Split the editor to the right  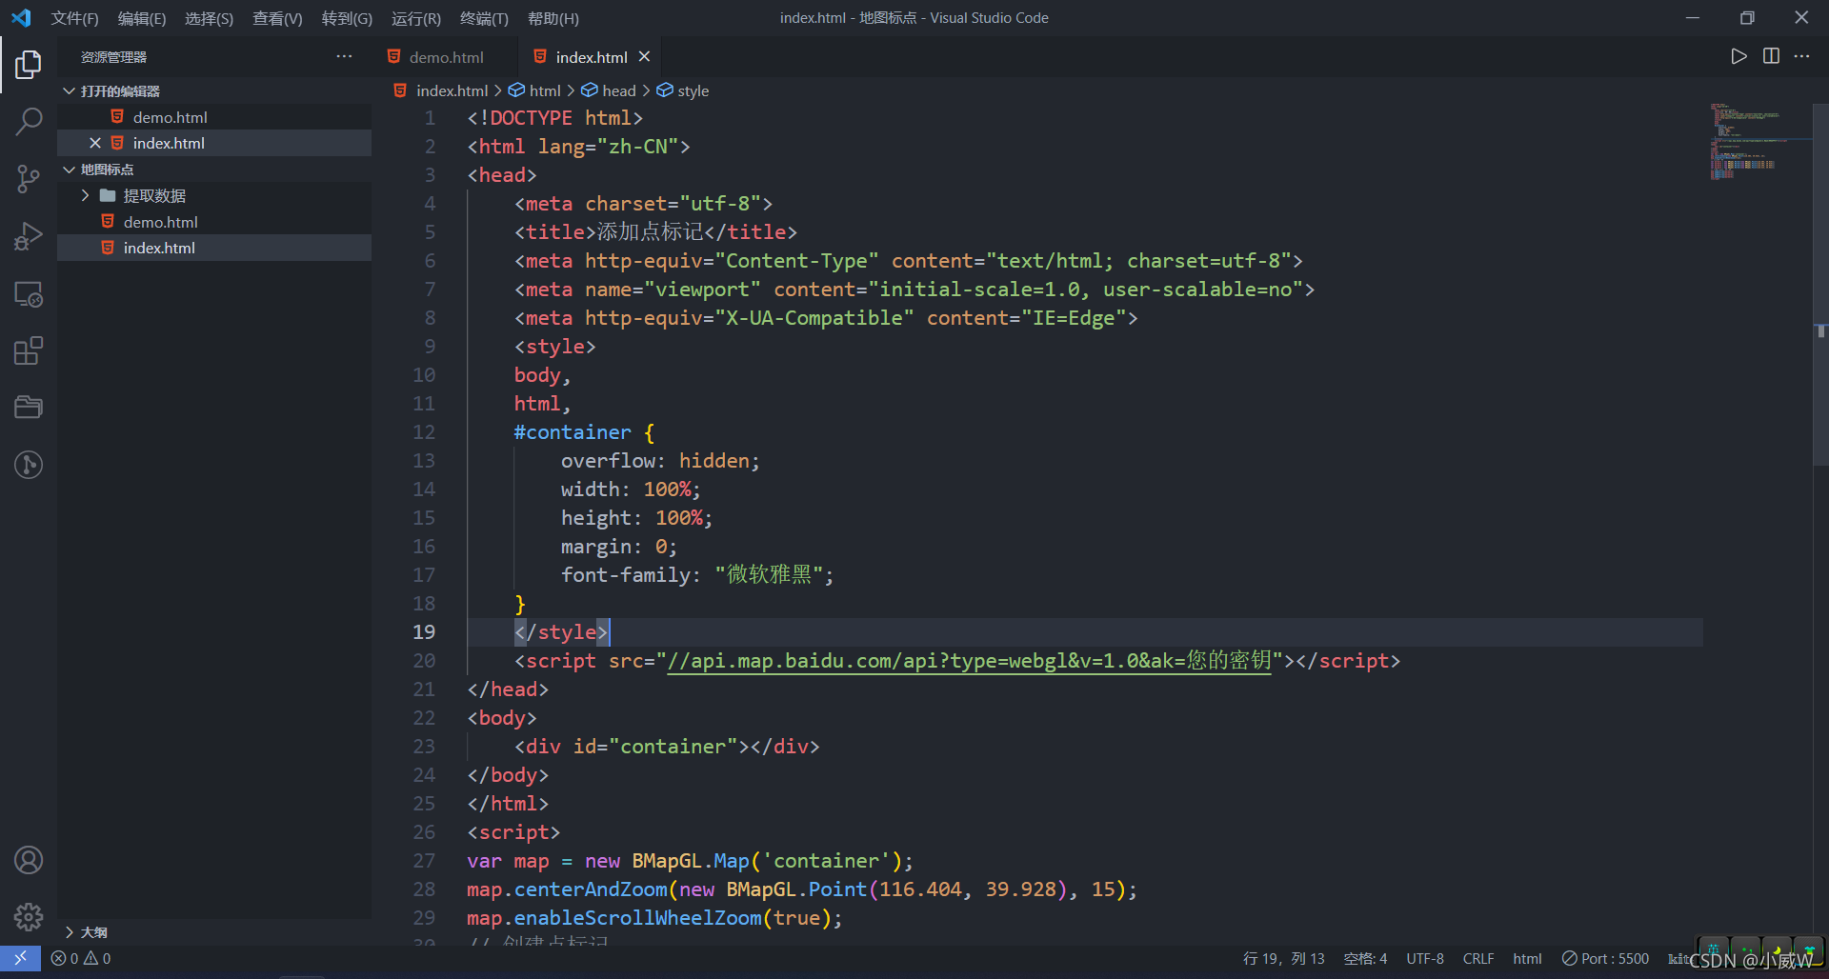click(x=1771, y=56)
